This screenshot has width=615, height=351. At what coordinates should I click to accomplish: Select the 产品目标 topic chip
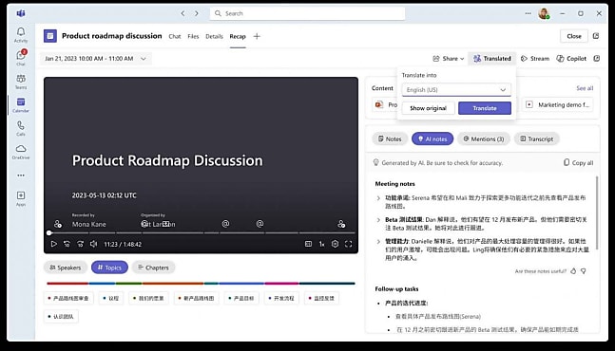pyautogui.click(x=241, y=298)
